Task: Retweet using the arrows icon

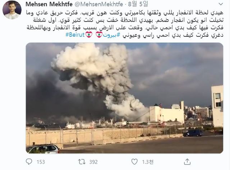Action: click(82, 162)
